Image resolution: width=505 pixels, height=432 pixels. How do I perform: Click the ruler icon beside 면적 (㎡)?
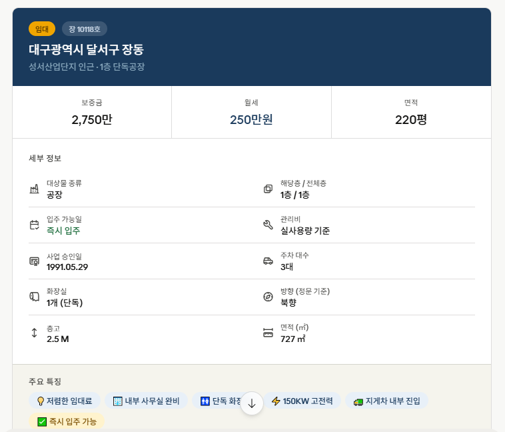(x=268, y=333)
